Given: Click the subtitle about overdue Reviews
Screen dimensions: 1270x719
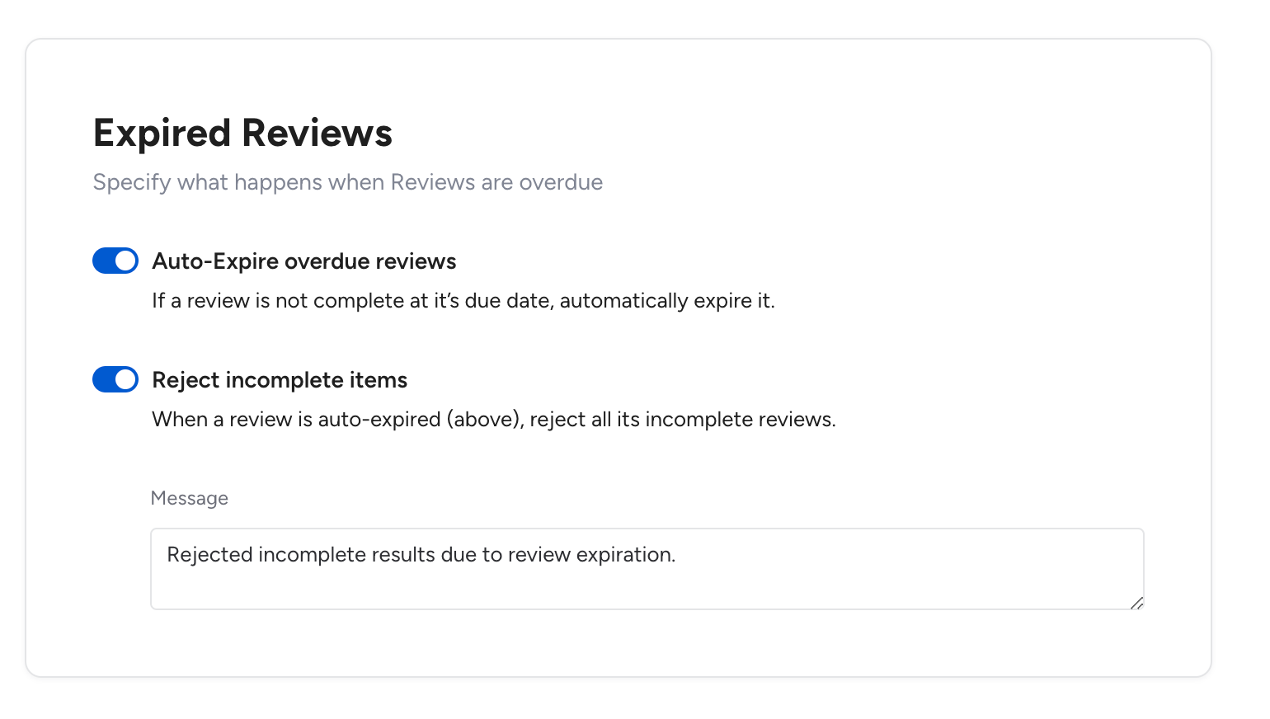Looking at the screenshot, I should 348,182.
